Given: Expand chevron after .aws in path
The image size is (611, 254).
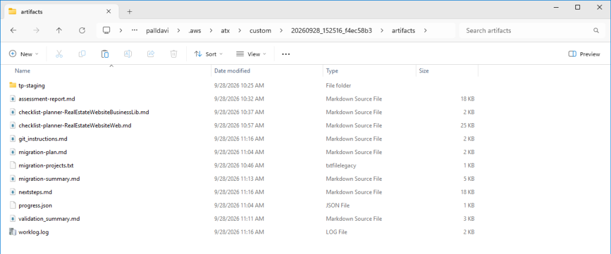Looking at the screenshot, I should [x=212, y=30].
